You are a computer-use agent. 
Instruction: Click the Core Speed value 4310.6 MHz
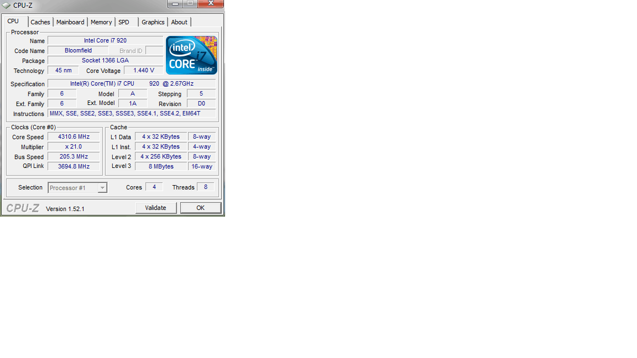[74, 137]
